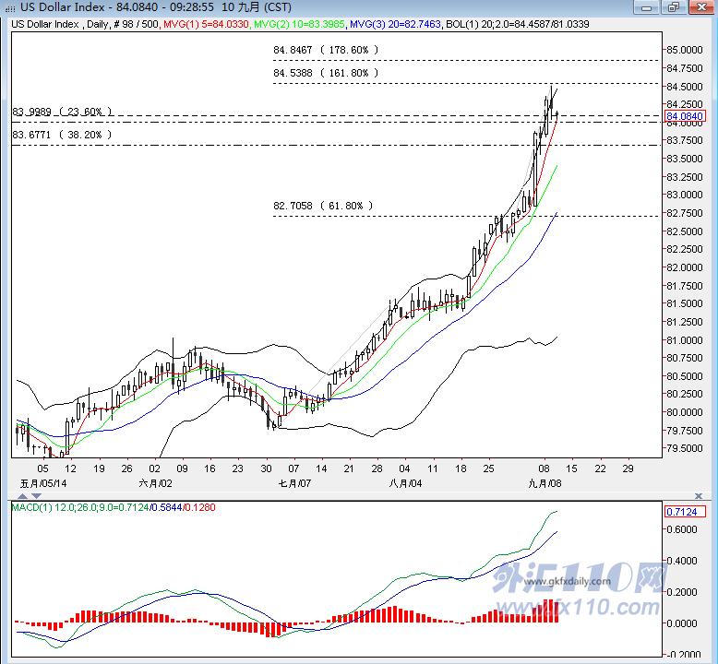Select the 61.80% Fibonacci label at 82.7058
718x664 pixels.
(323, 206)
